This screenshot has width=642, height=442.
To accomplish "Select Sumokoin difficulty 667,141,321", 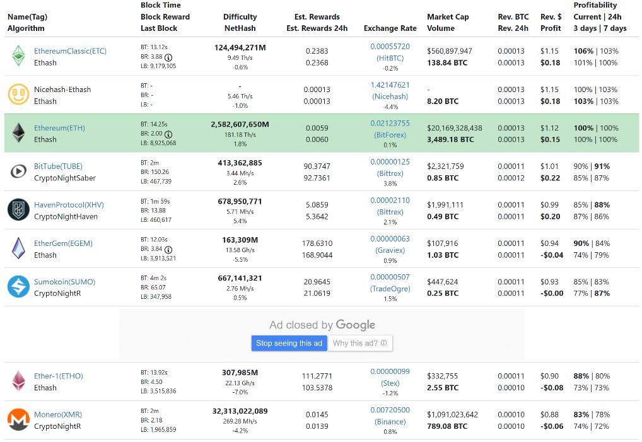I will (240, 278).
